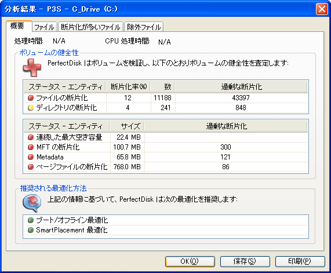Select the ページファイルの断片化 row label
331x273 pixels.
coord(72,167)
